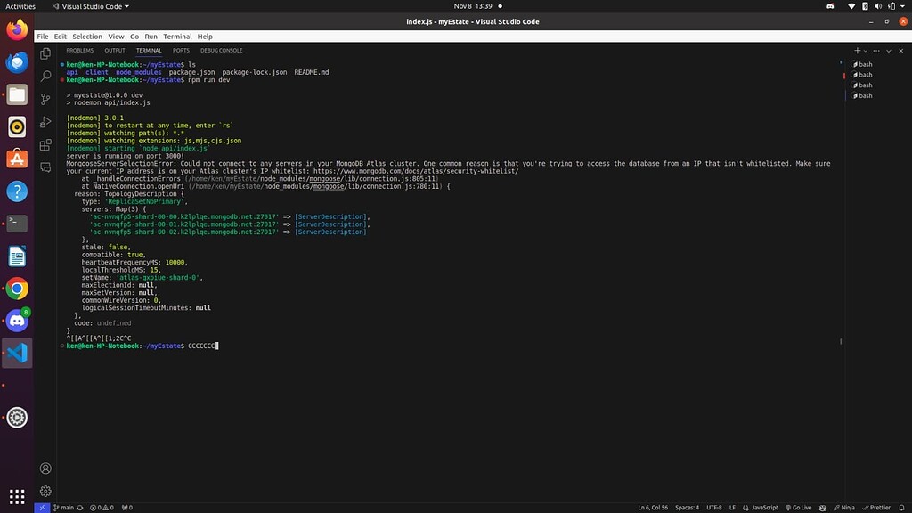Change file encoding UTF-8

(x=713, y=508)
